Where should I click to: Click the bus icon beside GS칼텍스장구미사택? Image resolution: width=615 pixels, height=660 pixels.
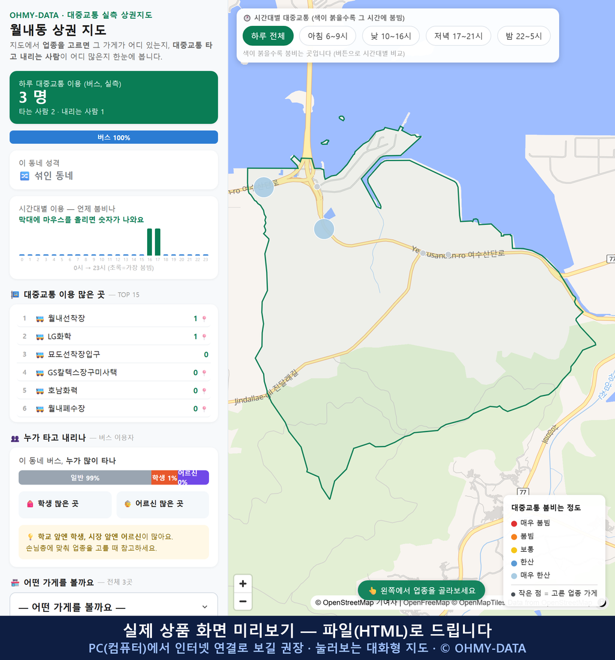tap(40, 373)
